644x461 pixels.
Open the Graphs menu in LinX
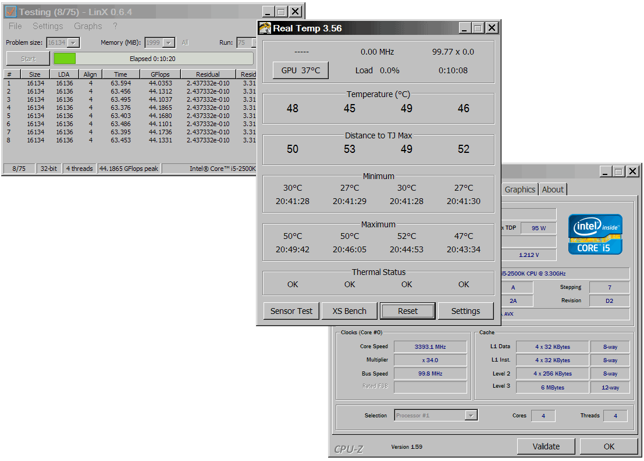pyautogui.click(x=88, y=26)
